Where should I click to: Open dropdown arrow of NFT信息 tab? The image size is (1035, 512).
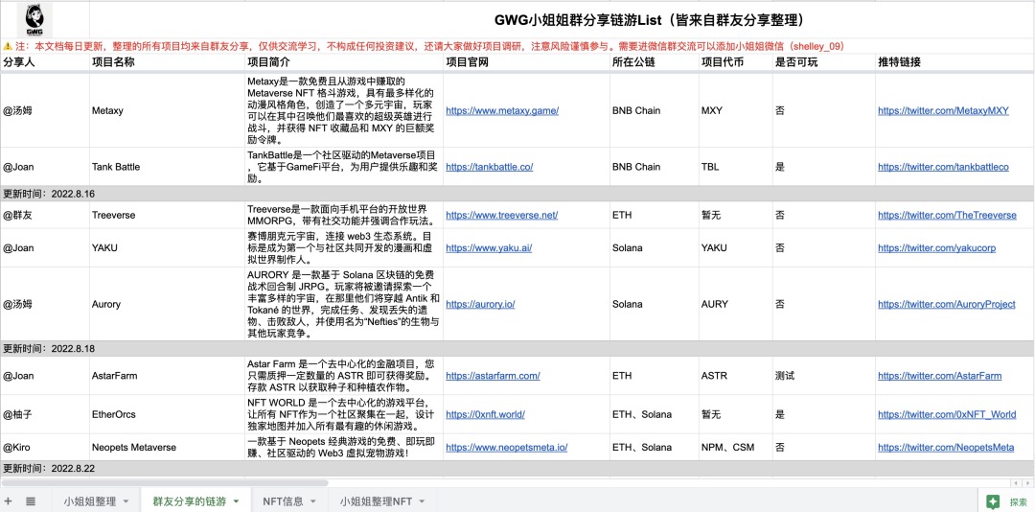coord(312,502)
